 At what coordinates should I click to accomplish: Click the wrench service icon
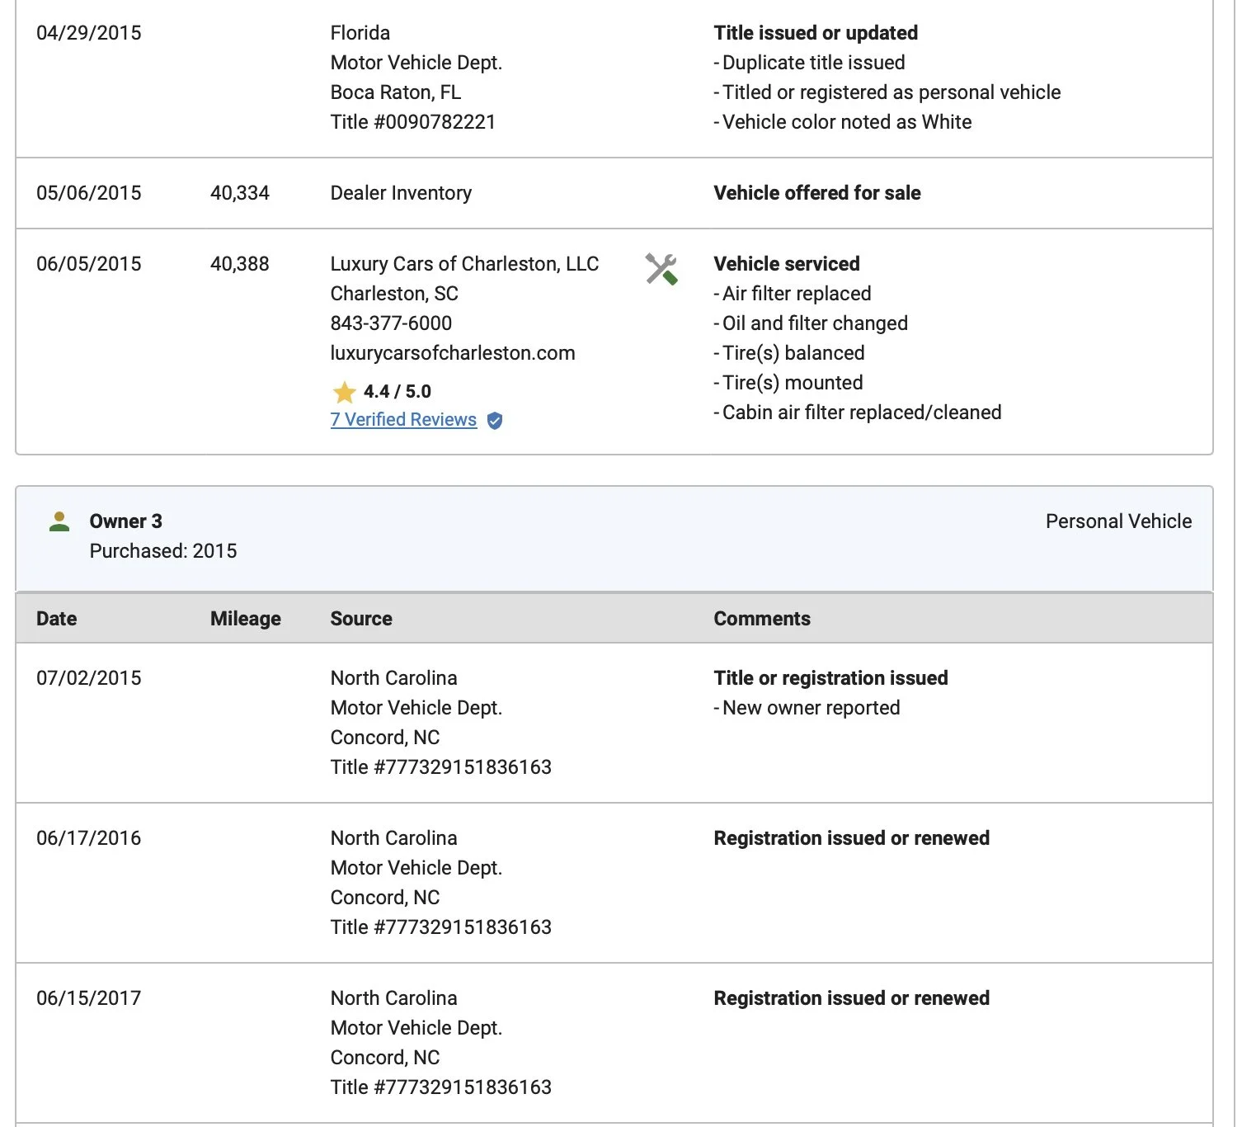[x=661, y=269]
